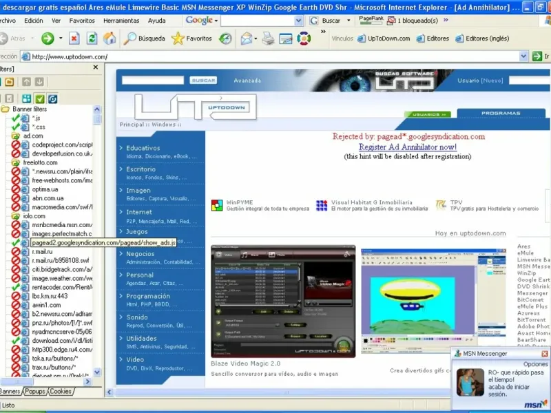
Task: Print the page with printer icon
Action: (268, 39)
